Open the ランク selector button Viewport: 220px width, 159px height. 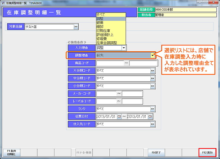pyautogui.click(x=152, y=109)
